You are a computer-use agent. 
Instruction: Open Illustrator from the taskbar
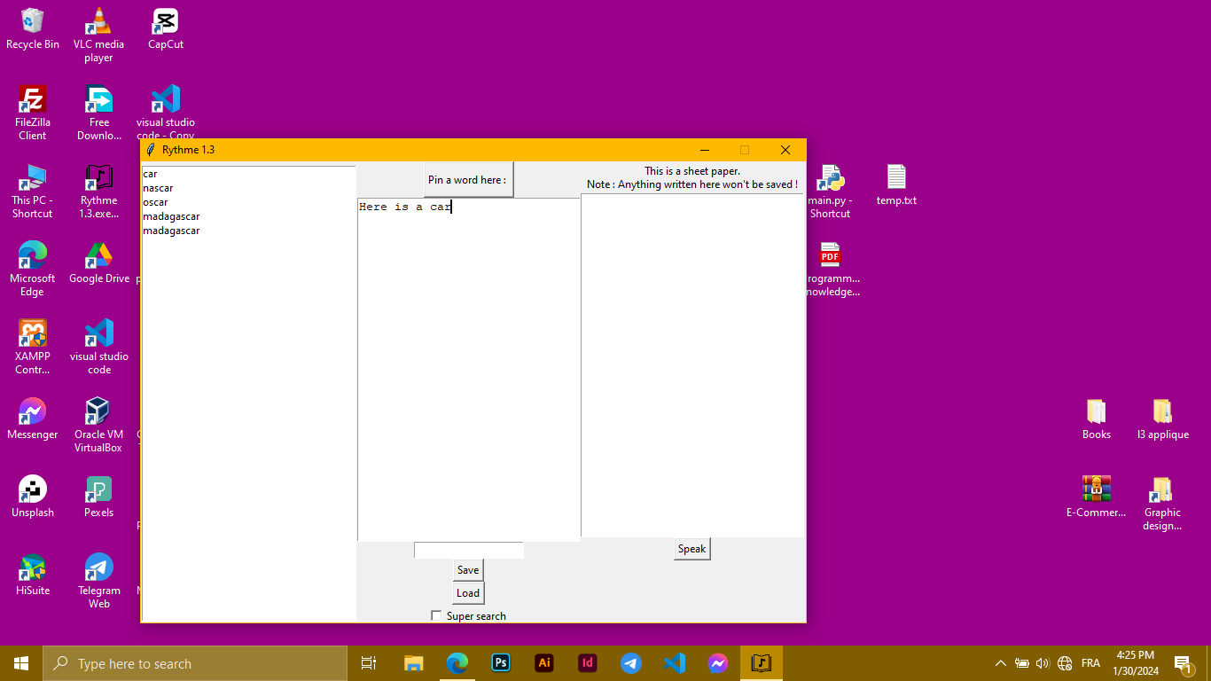click(x=544, y=662)
